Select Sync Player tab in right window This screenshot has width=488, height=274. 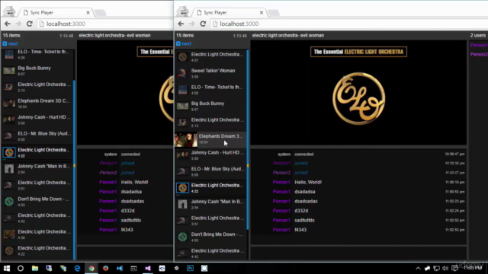click(229, 12)
